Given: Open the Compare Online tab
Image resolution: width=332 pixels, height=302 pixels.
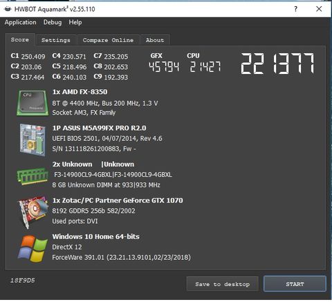Looking at the screenshot, I should tap(108, 40).
